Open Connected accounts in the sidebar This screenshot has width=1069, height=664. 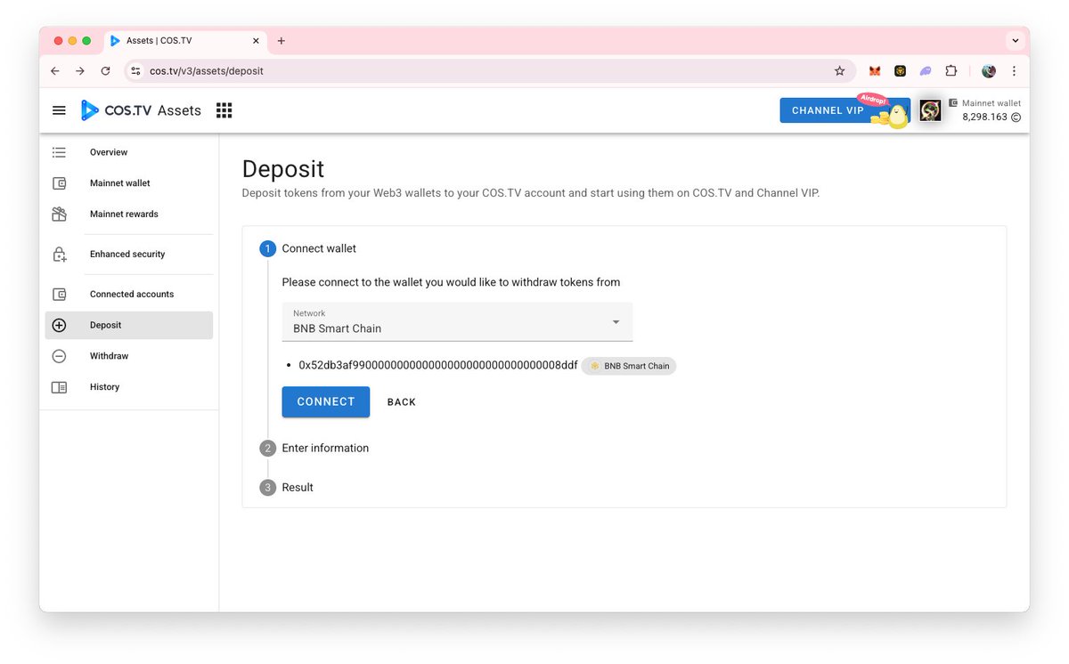tap(129, 295)
